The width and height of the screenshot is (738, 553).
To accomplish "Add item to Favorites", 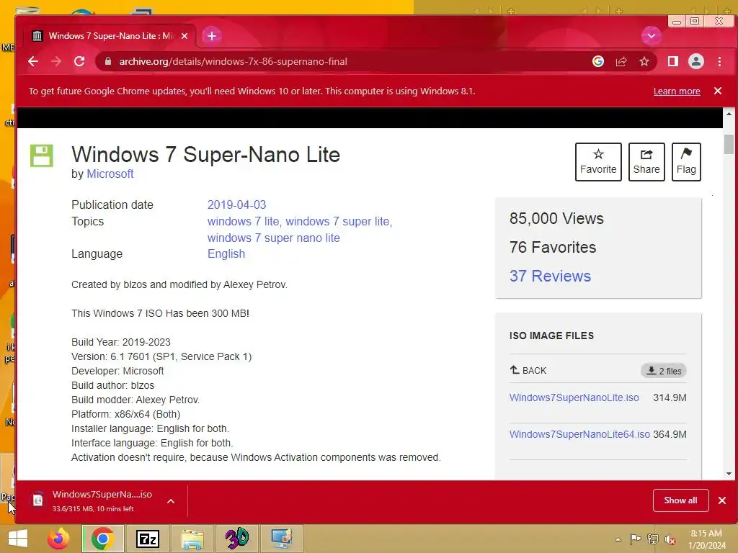I will [x=598, y=162].
